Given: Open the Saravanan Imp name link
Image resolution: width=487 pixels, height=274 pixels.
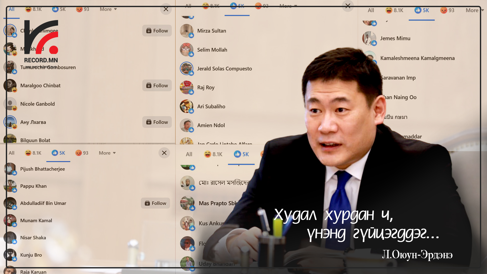Looking at the screenshot, I should tap(398, 78).
